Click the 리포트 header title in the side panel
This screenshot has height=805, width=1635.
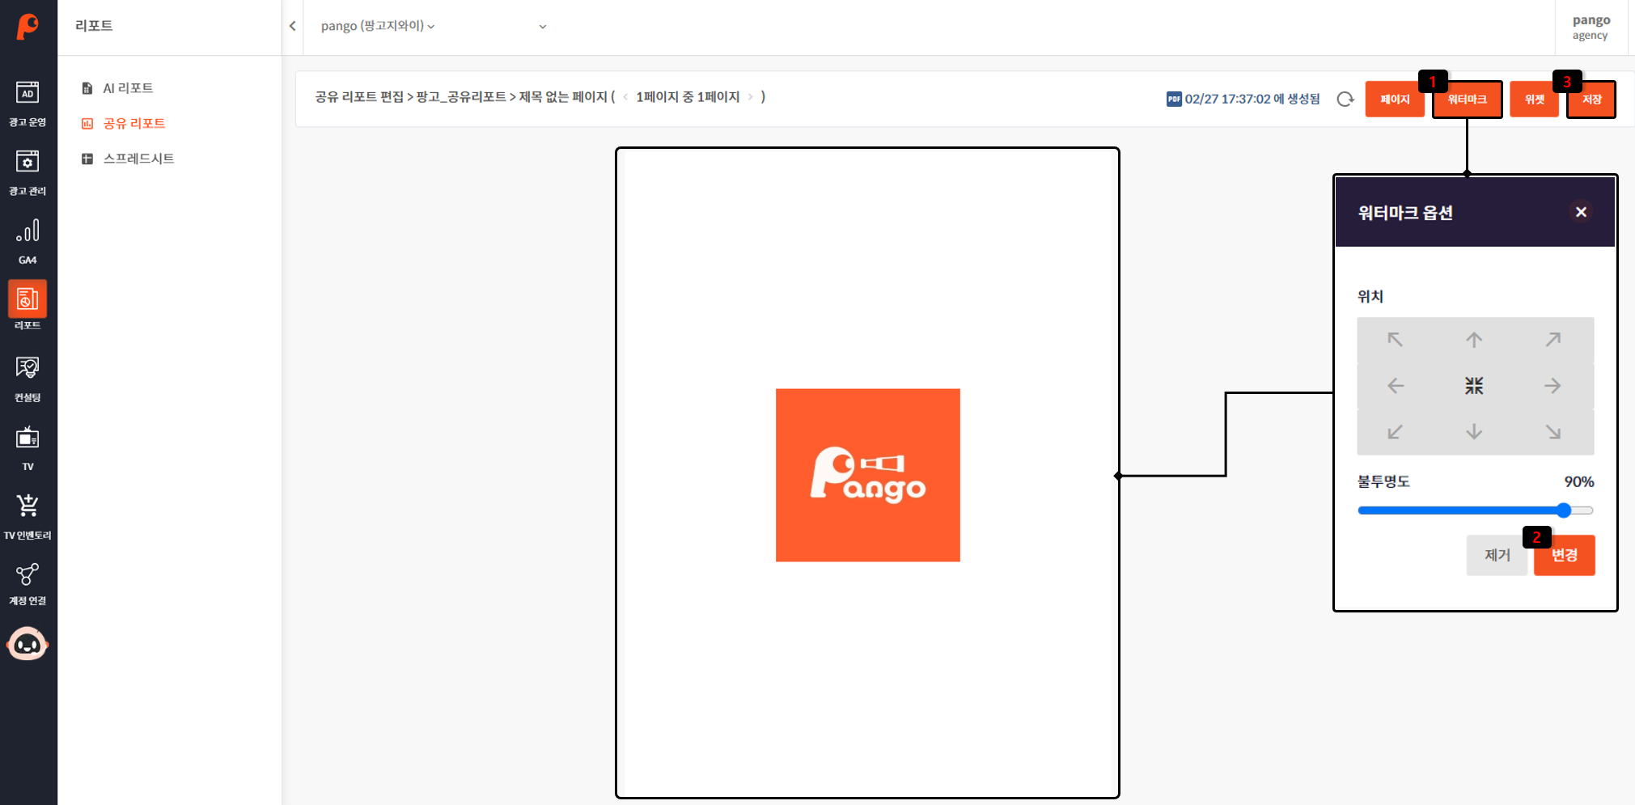[x=94, y=26]
